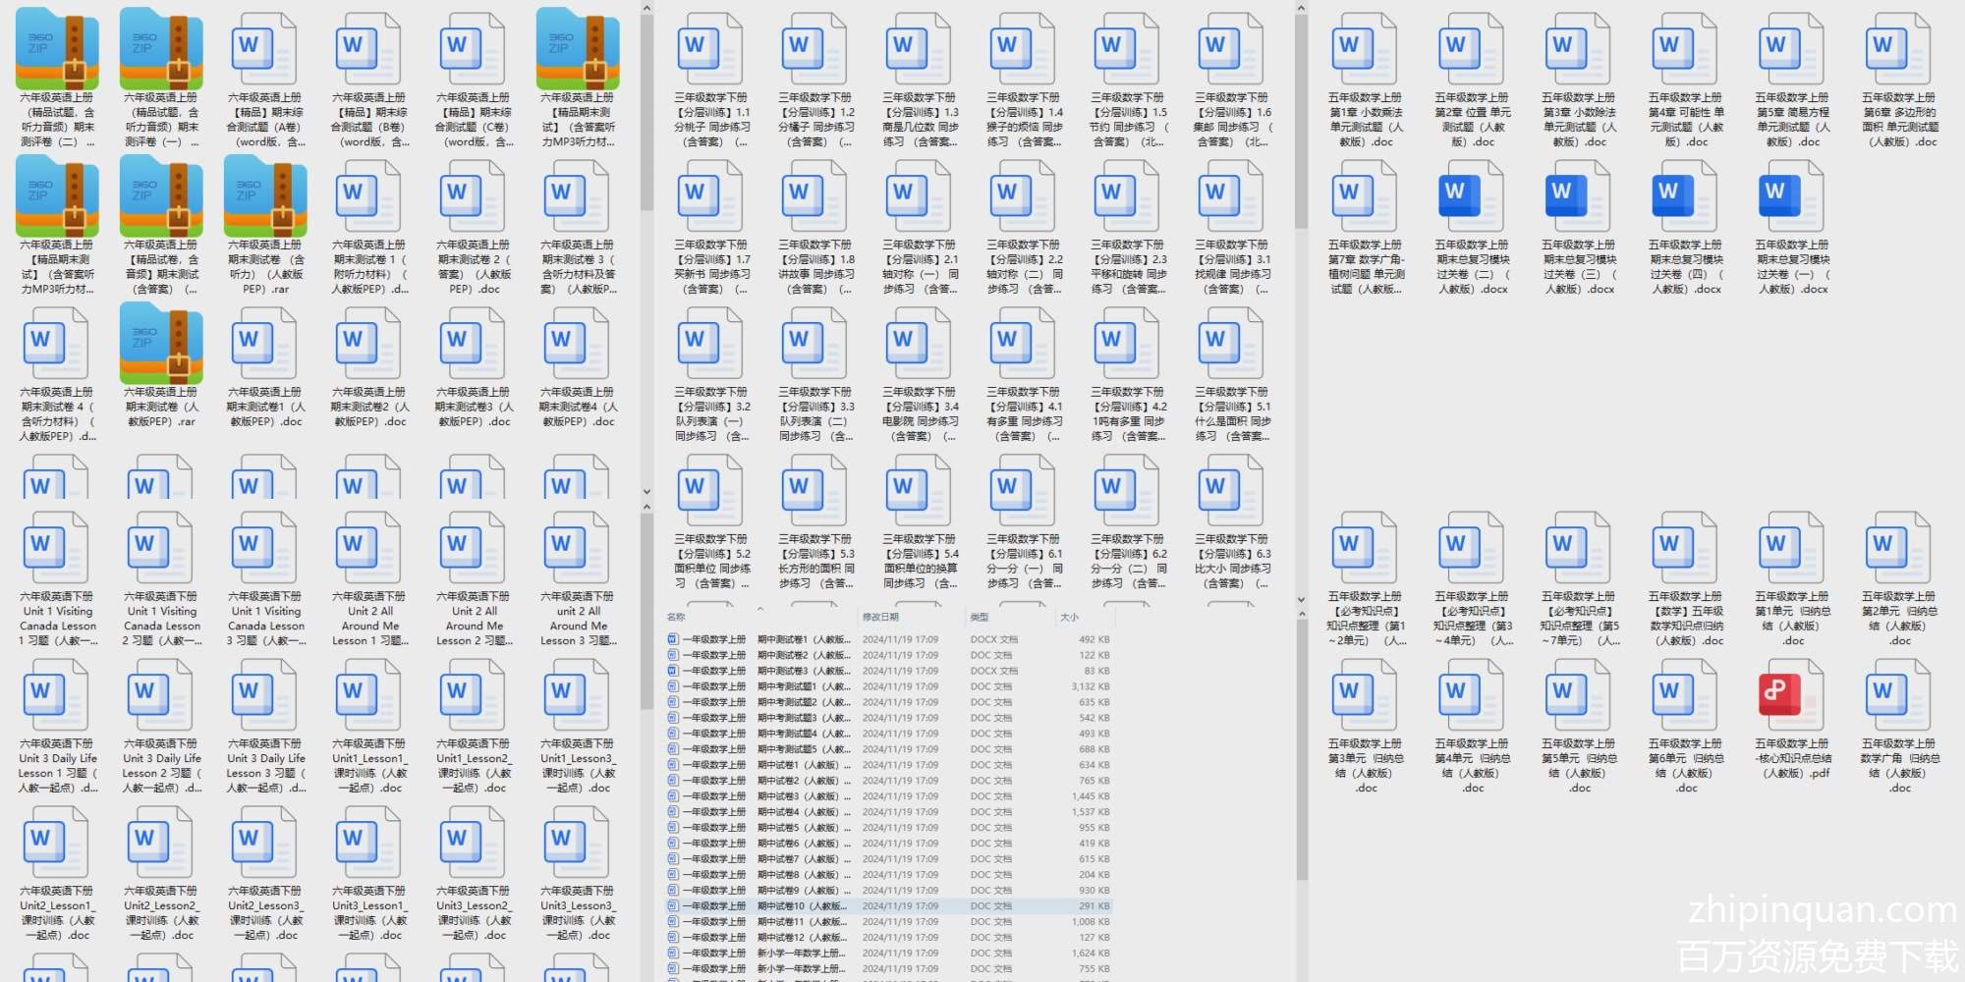Select the 360 ZIP archive 期末测评卷（二）
The width and height of the screenshot is (1965, 982).
[57, 49]
